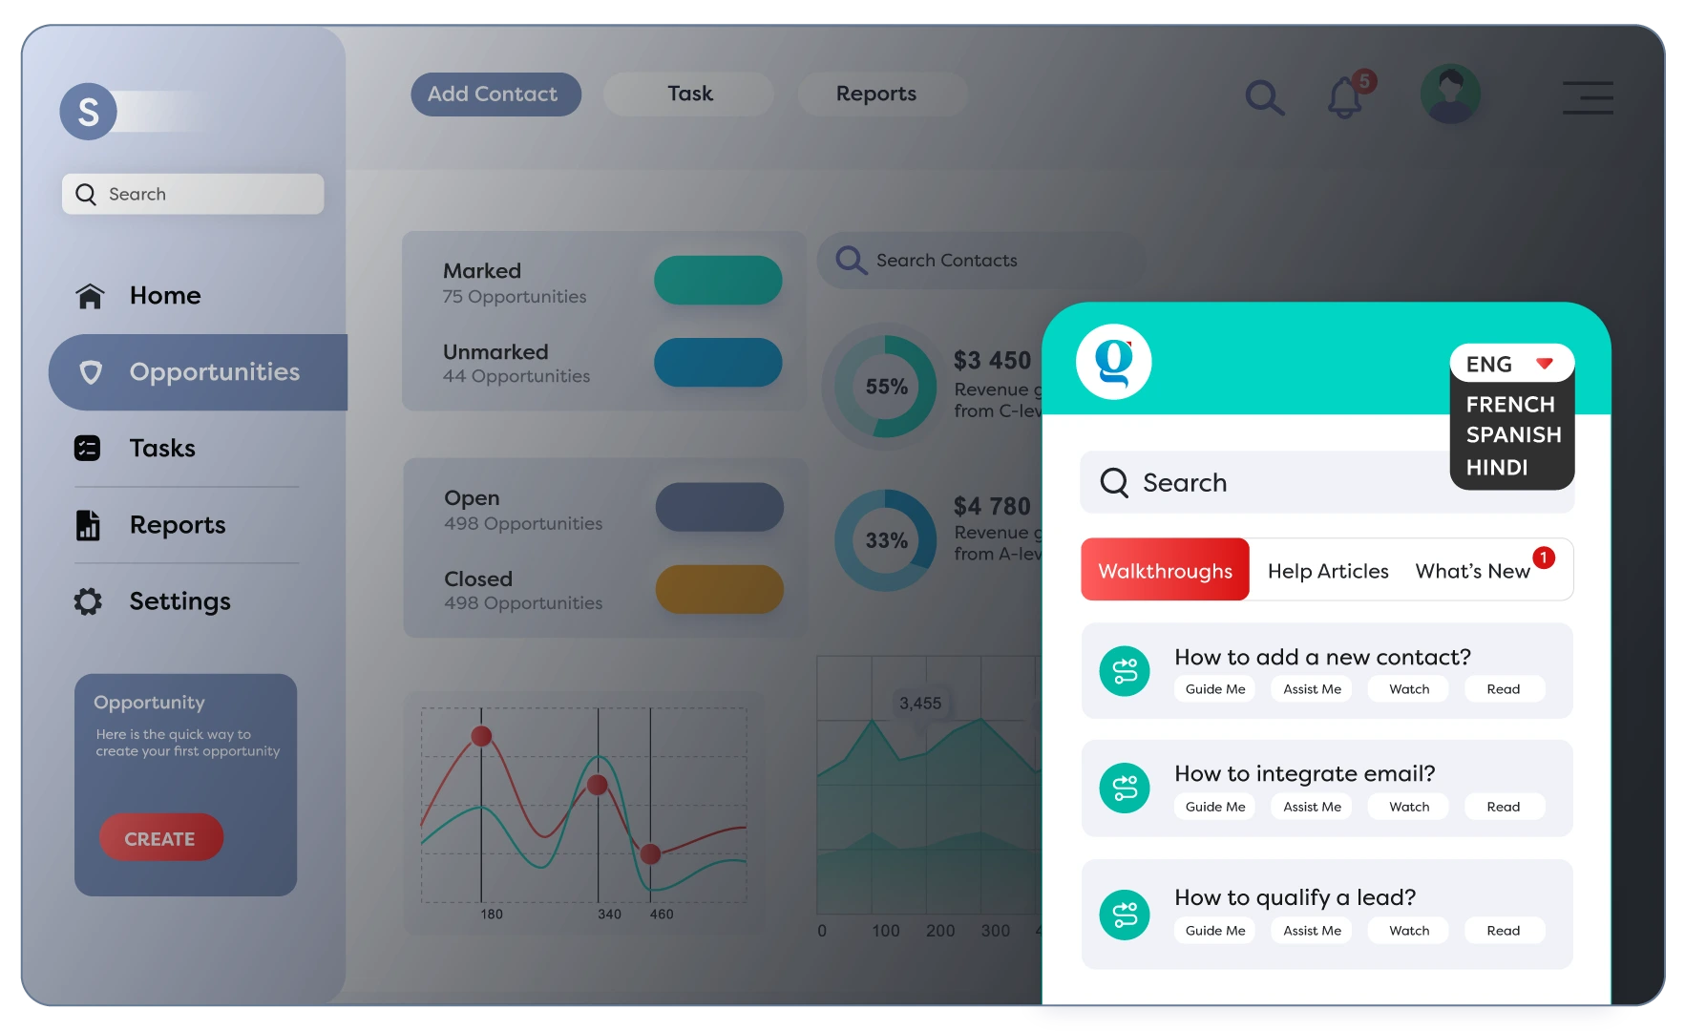Open the hamburger menu icon
The height and width of the screenshot is (1031, 1685).
pyautogui.click(x=1588, y=97)
